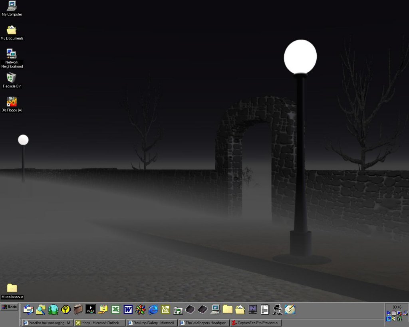Viewport: 409px width, 327px height.
Task: Click the system tray clock showing 03:46
Action: pyautogui.click(x=397, y=307)
